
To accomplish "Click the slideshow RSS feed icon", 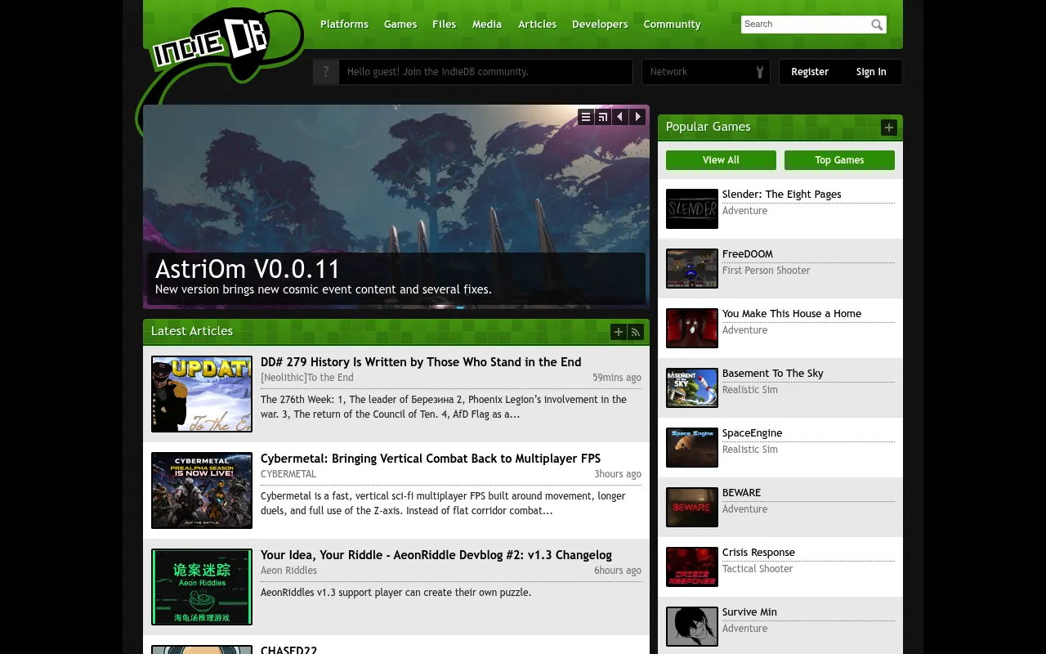I will 602,117.
